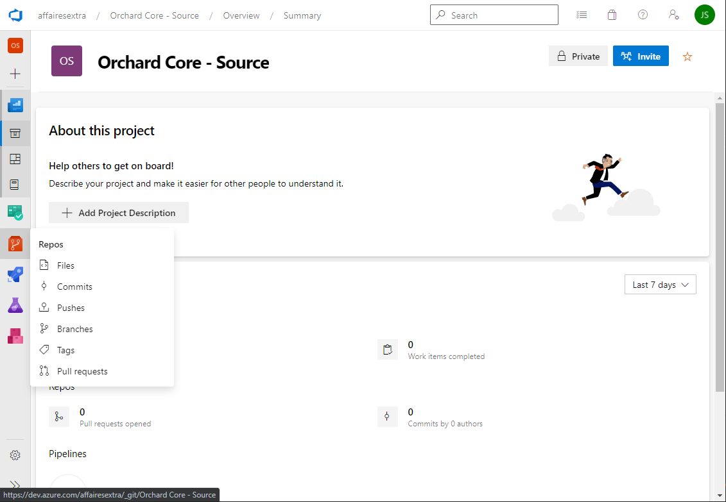
Task: Select Commits in the Repos menu
Action: [x=102, y=287]
